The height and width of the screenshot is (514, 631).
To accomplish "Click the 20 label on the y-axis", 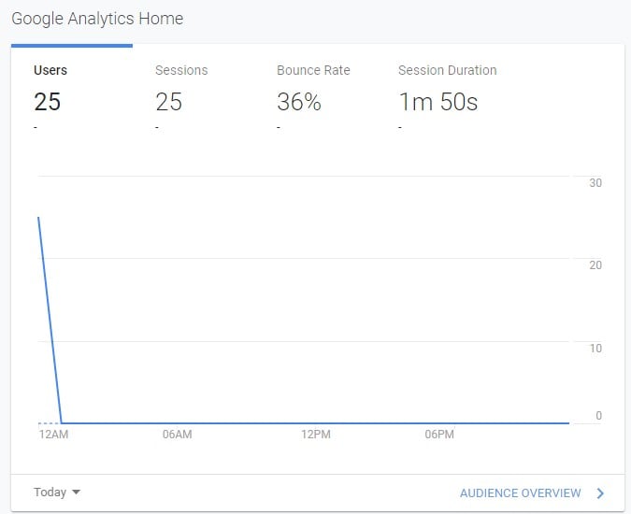I will [595, 265].
